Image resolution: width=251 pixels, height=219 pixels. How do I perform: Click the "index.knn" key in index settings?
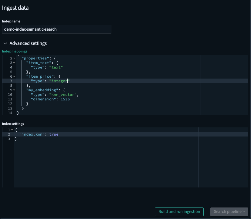click(32, 134)
